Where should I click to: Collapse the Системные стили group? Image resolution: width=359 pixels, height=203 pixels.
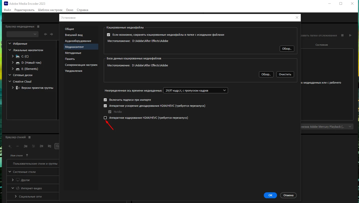tap(10, 172)
